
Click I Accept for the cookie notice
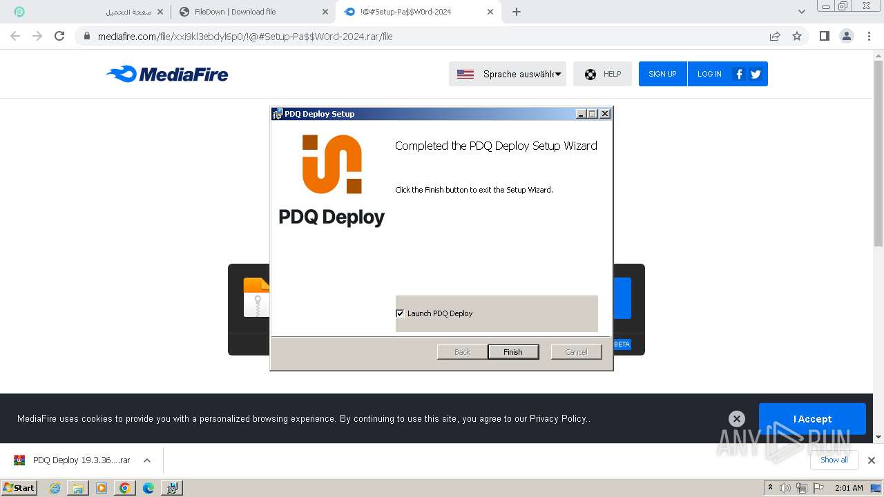point(812,419)
